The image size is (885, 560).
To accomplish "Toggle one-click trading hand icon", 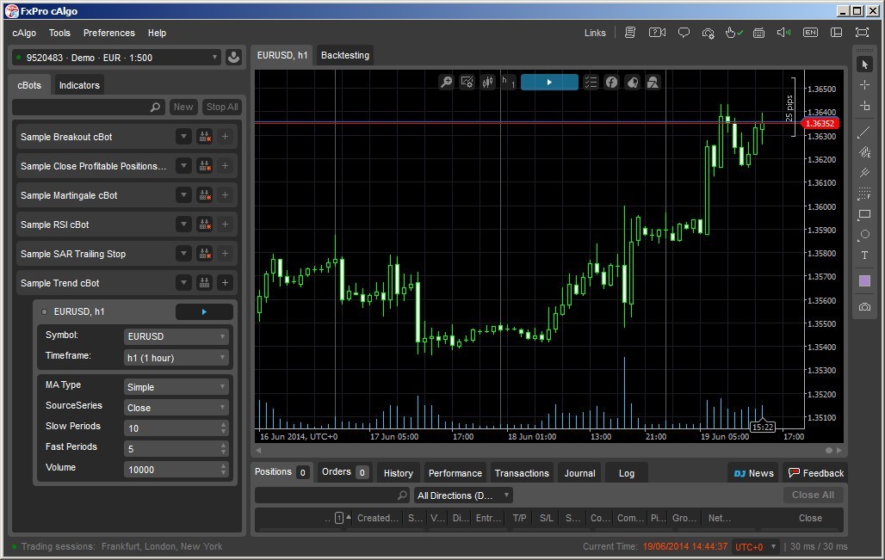I will (x=733, y=33).
